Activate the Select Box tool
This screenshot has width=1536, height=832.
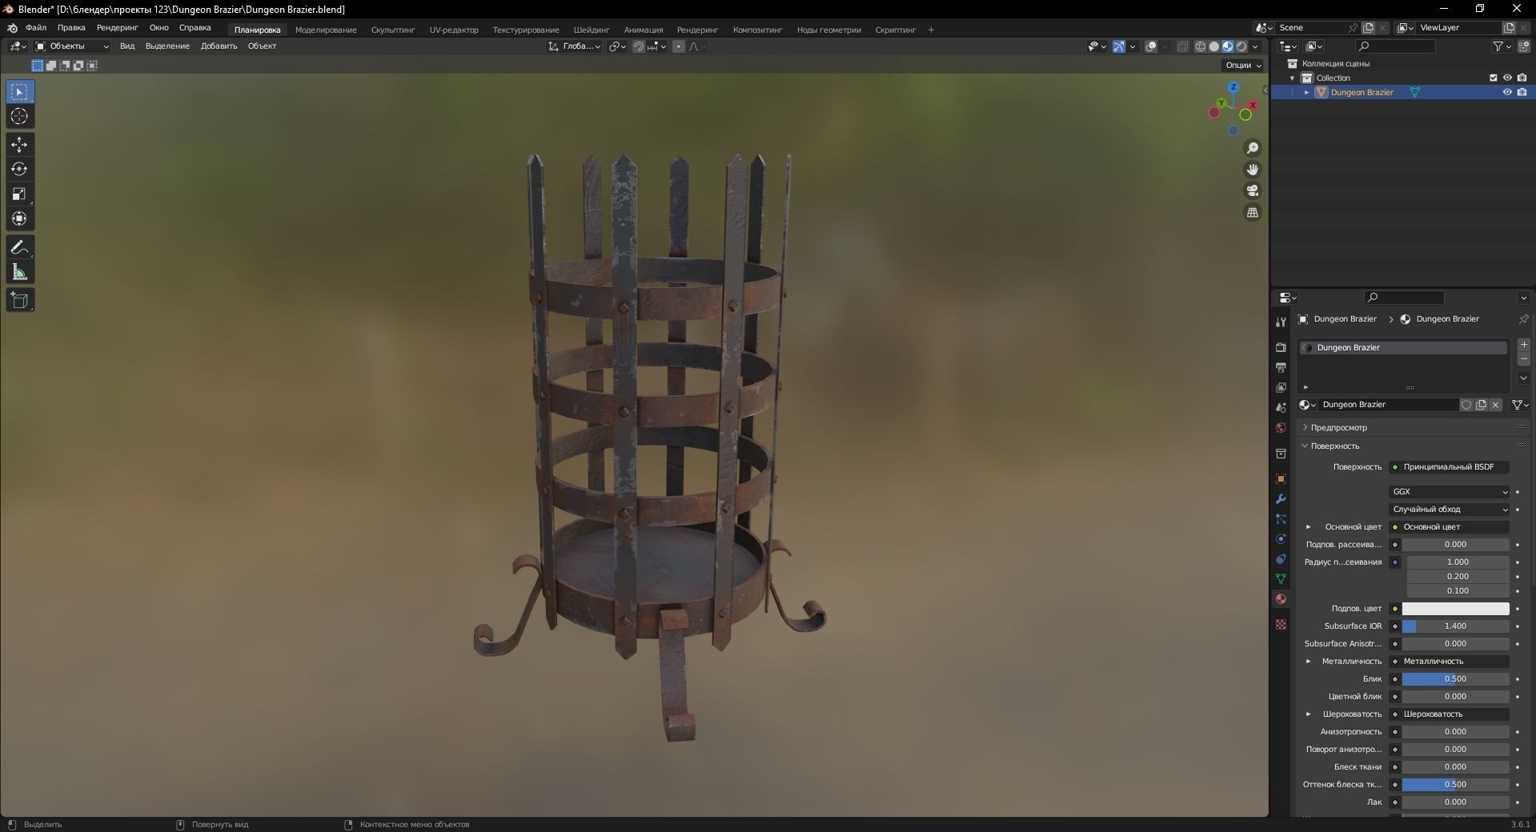[19, 92]
